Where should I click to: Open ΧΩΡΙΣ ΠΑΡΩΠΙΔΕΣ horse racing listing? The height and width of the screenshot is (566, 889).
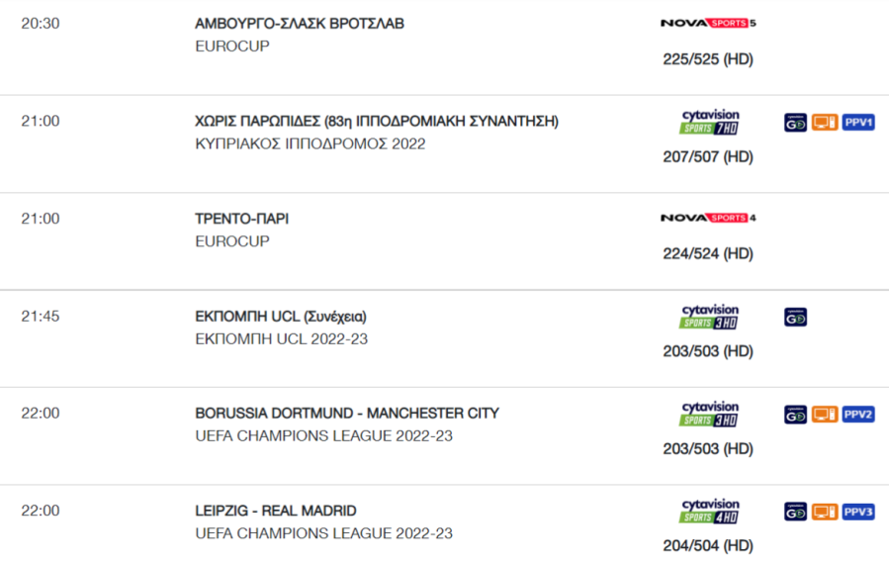tap(377, 122)
